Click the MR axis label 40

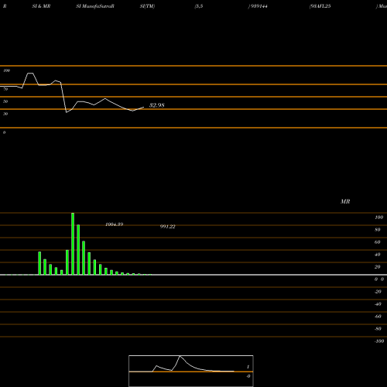point(378,255)
